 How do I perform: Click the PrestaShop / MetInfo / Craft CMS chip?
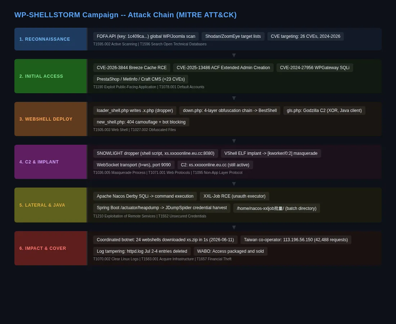141,79
